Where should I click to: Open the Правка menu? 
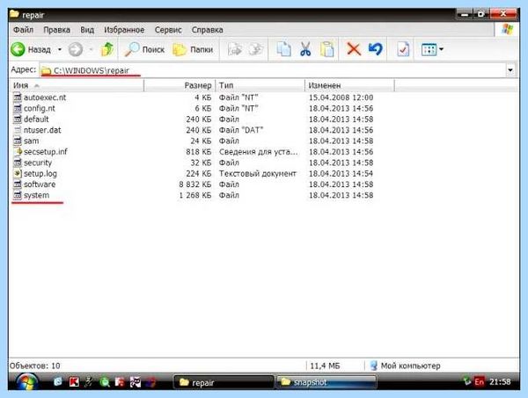point(56,30)
